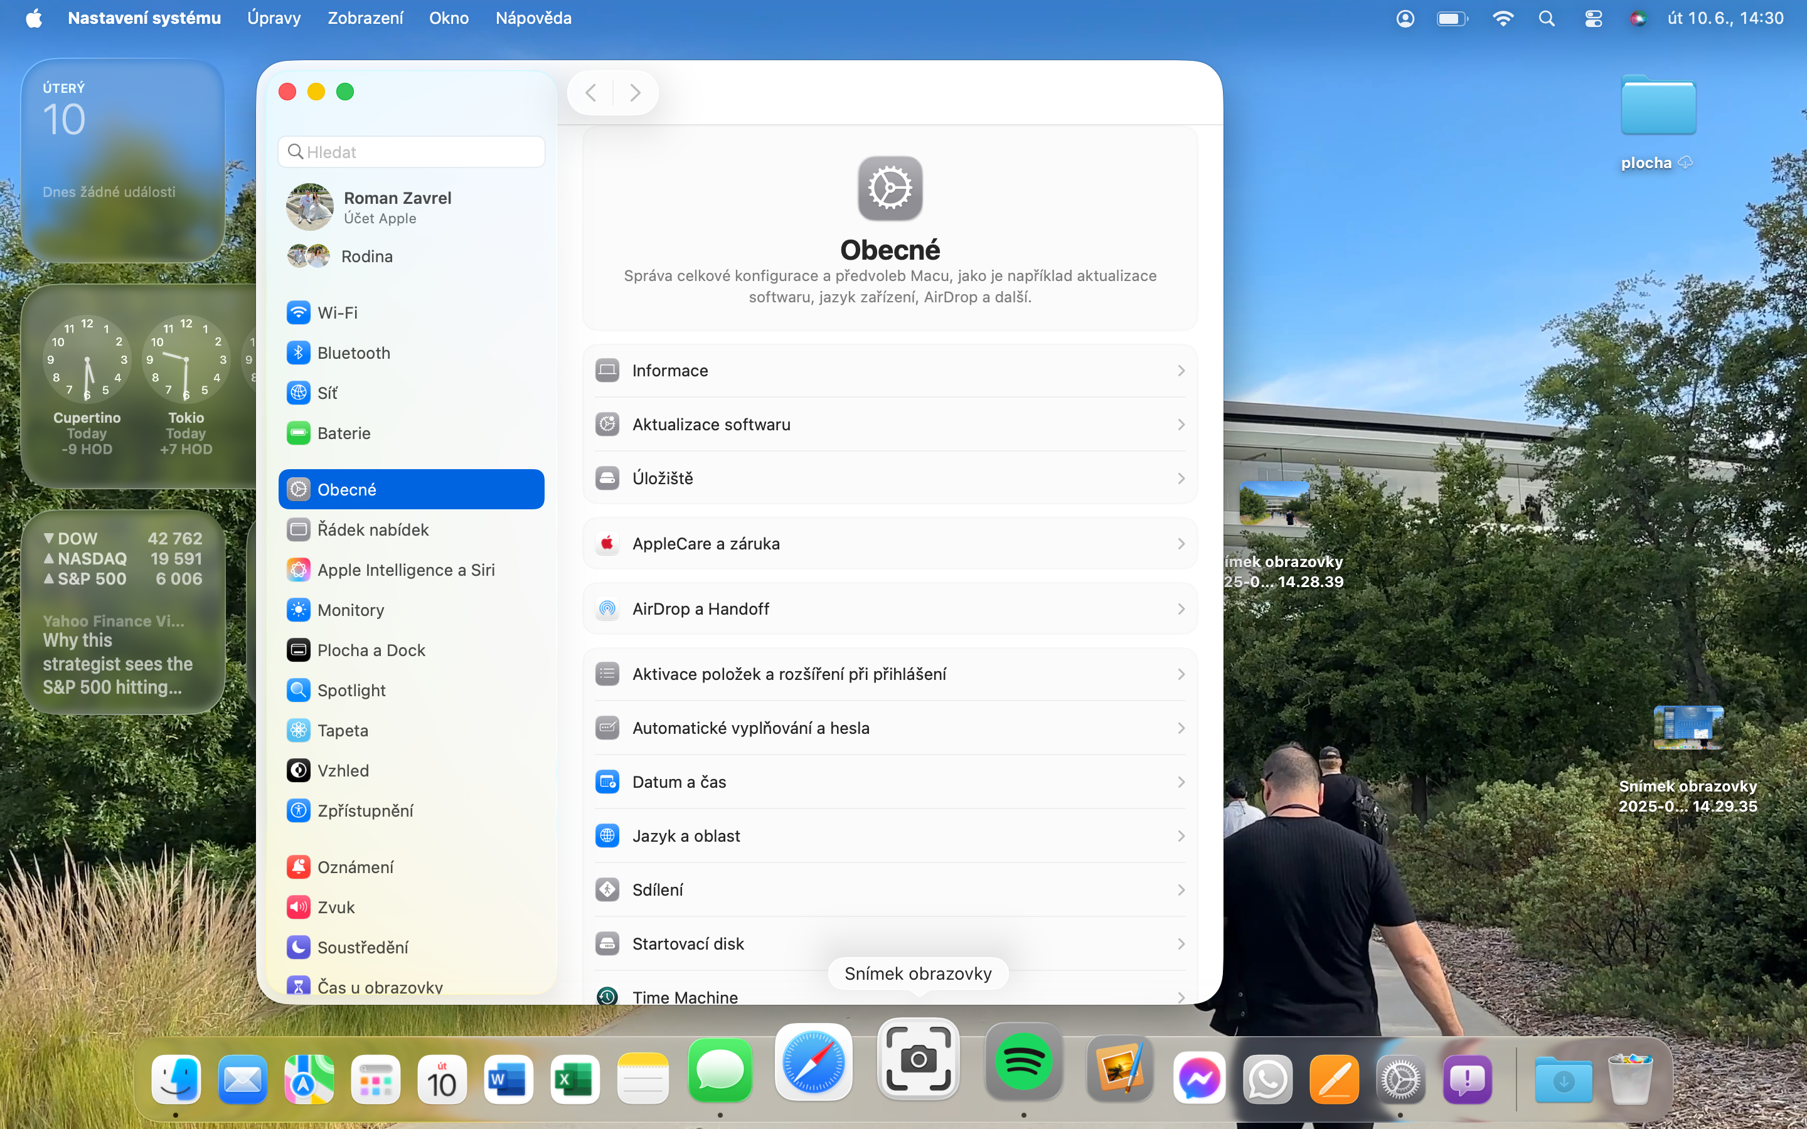Expand the Úložiště storage row
The image size is (1807, 1129).
coord(889,478)
